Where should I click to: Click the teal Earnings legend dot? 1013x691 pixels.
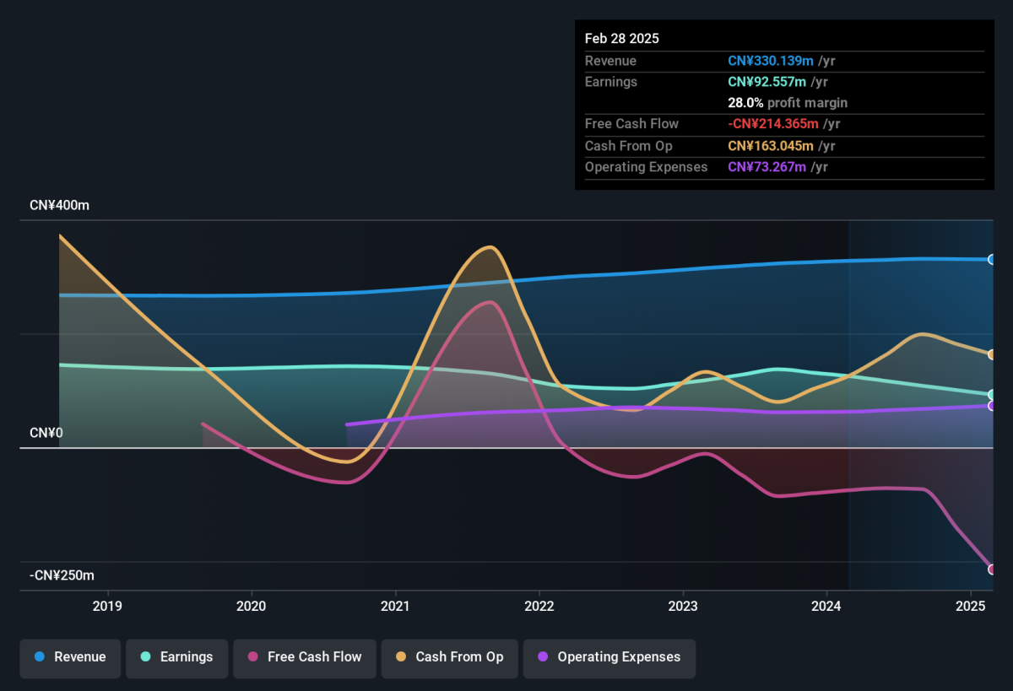(146, 657)
